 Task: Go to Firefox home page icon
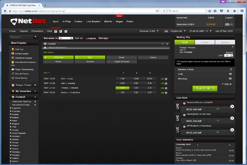click(x=235, y=11)
